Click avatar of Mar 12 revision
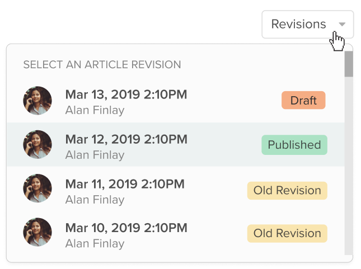 pos(37,145)
